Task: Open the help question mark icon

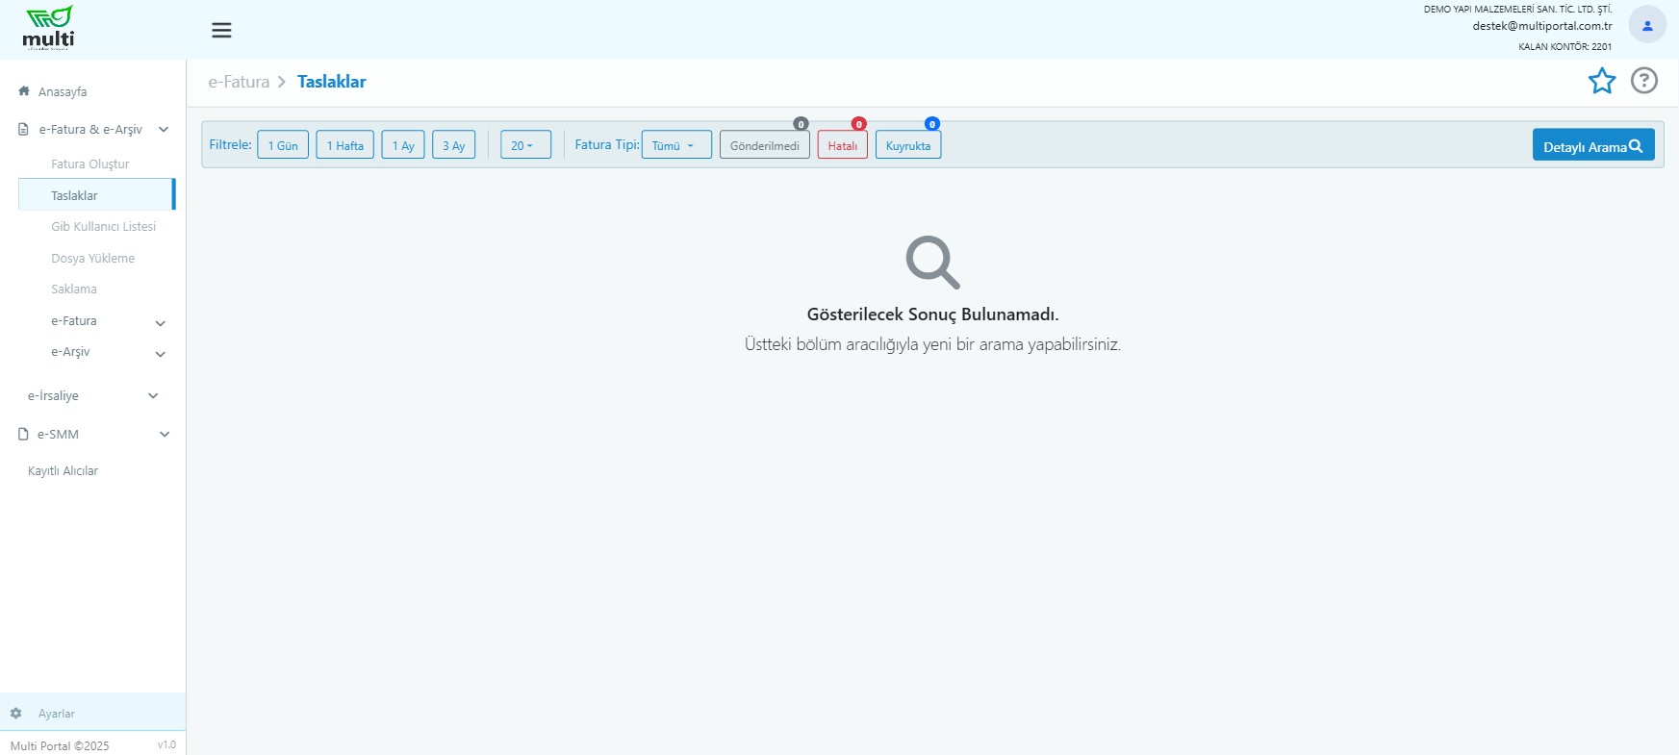Action: (x=1644, y=81)
